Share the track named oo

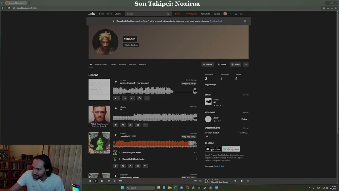point(130,125)
